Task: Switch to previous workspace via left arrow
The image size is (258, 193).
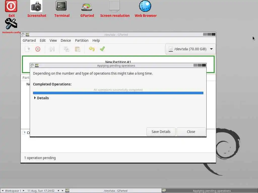Action: pyautogui.click(x=3, y=191)
